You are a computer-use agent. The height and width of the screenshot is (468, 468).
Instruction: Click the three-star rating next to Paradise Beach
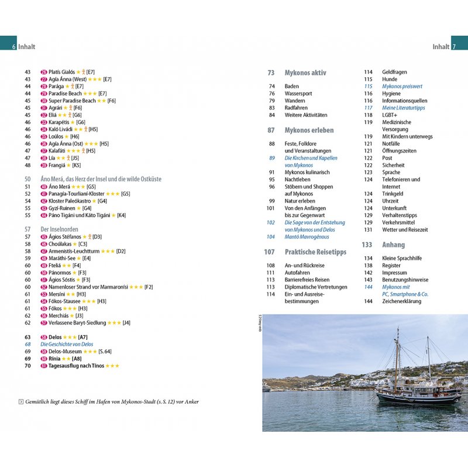pos(90,94)
